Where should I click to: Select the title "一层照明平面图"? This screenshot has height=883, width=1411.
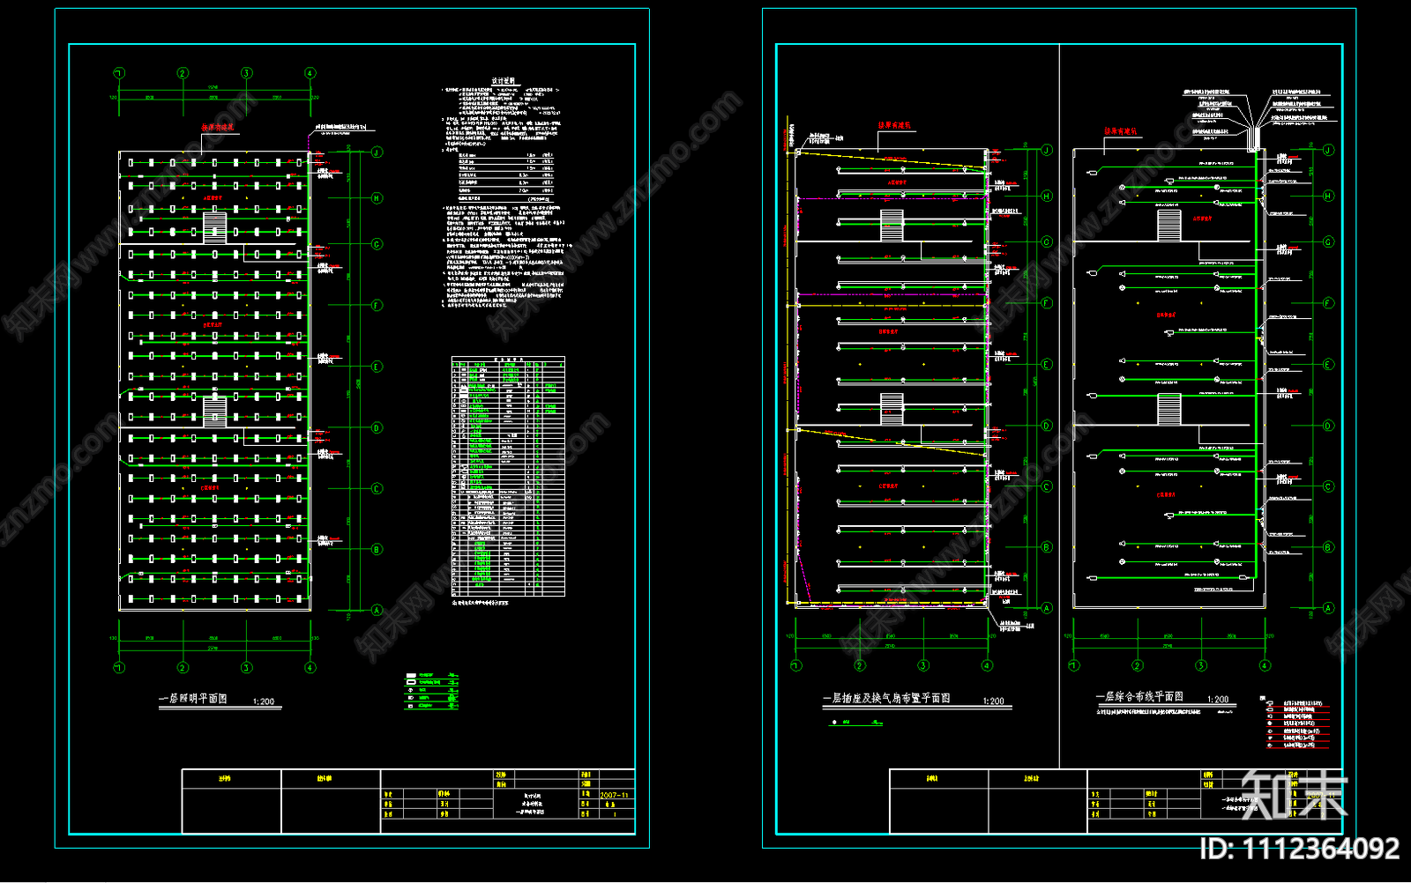coord(193,698)
